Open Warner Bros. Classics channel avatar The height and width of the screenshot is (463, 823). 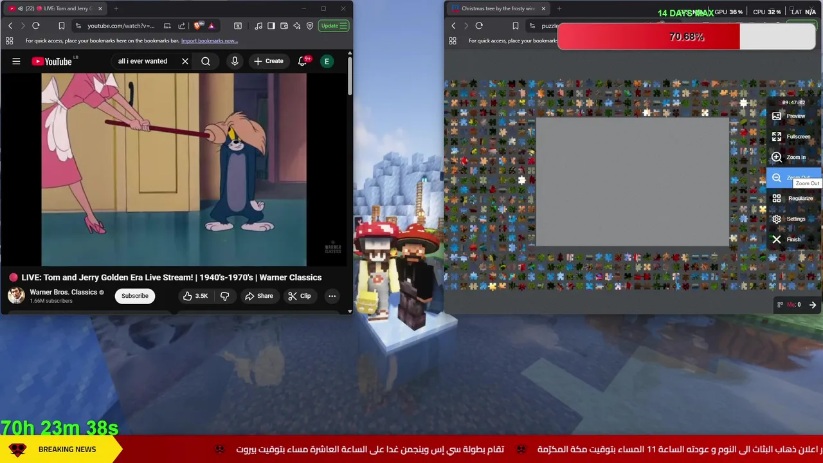click(x=16, y=296)
